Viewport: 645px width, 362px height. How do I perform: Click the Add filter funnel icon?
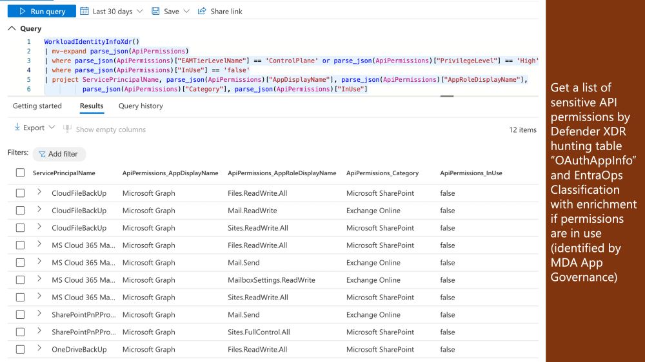click(x=42, y=154)
